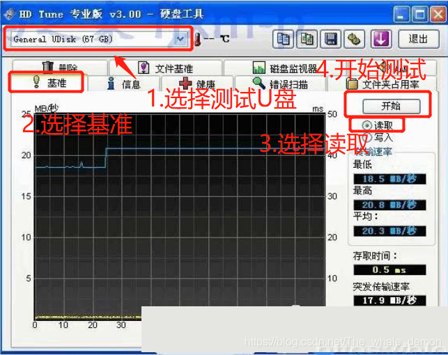
Task: Click the burst rate value 17.9 MB/秒
Action: (x=389, y=300)
